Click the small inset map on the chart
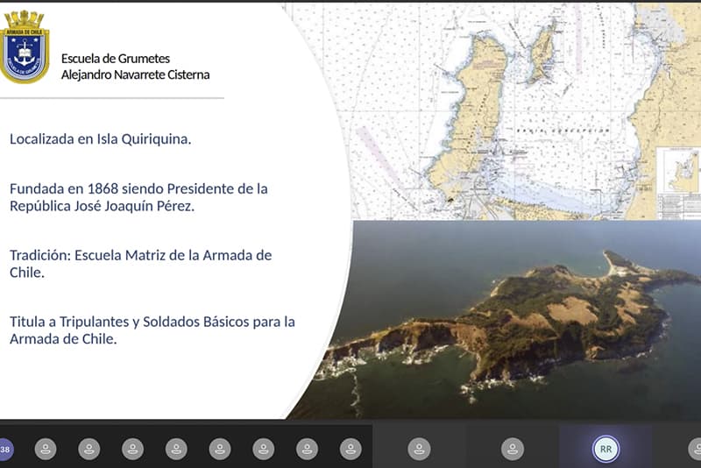The image size is (701, 468). coord(678,170)
